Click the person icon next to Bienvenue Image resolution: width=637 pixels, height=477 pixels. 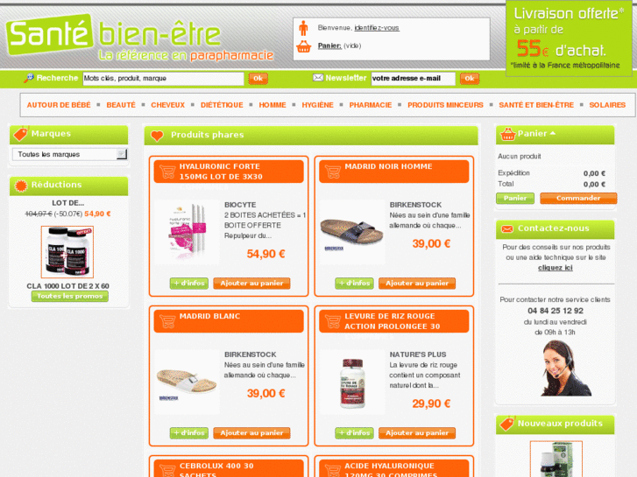click(x=303, y=28)
